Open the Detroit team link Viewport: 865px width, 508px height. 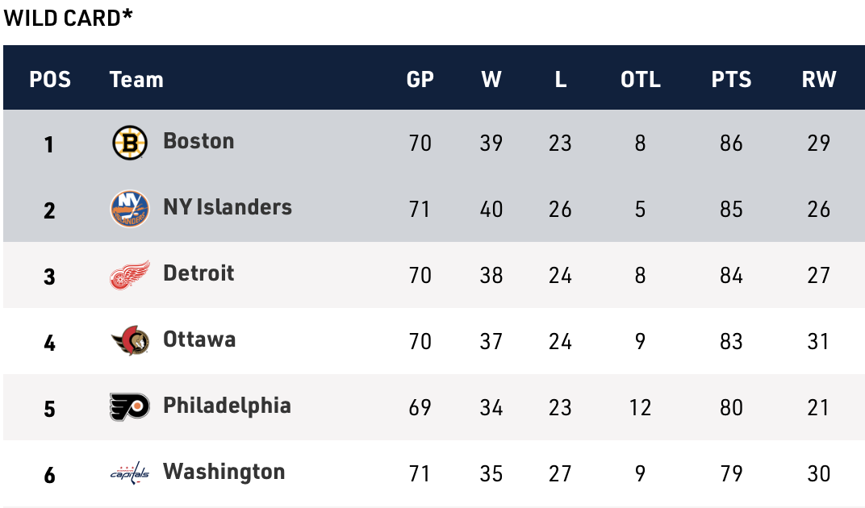198,273
